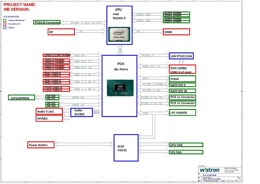
Task: Click the 'LPC' bus label
Action: click(145, 113)
